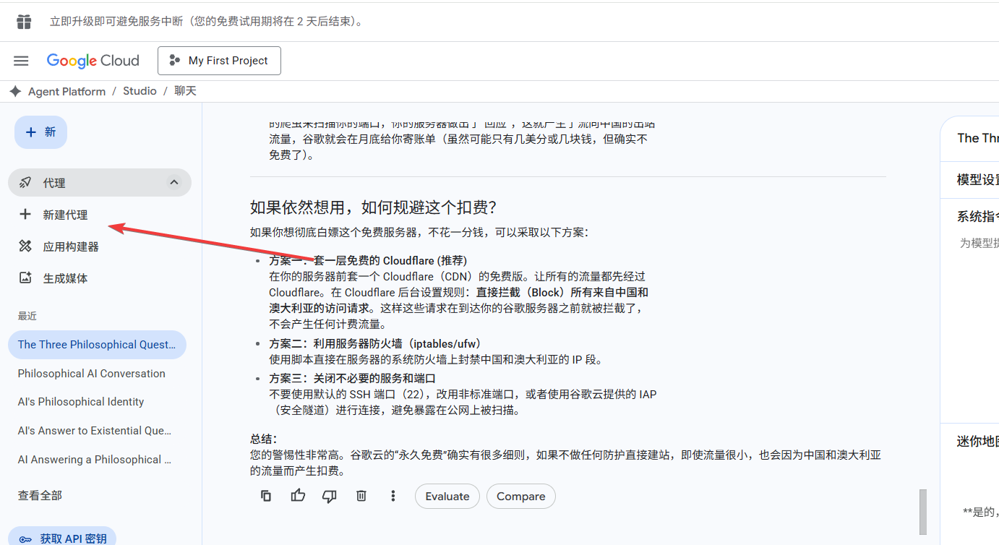Click 获取 API 密钥 button
Screen dimensions: 999x545
(x=62, y=538)
